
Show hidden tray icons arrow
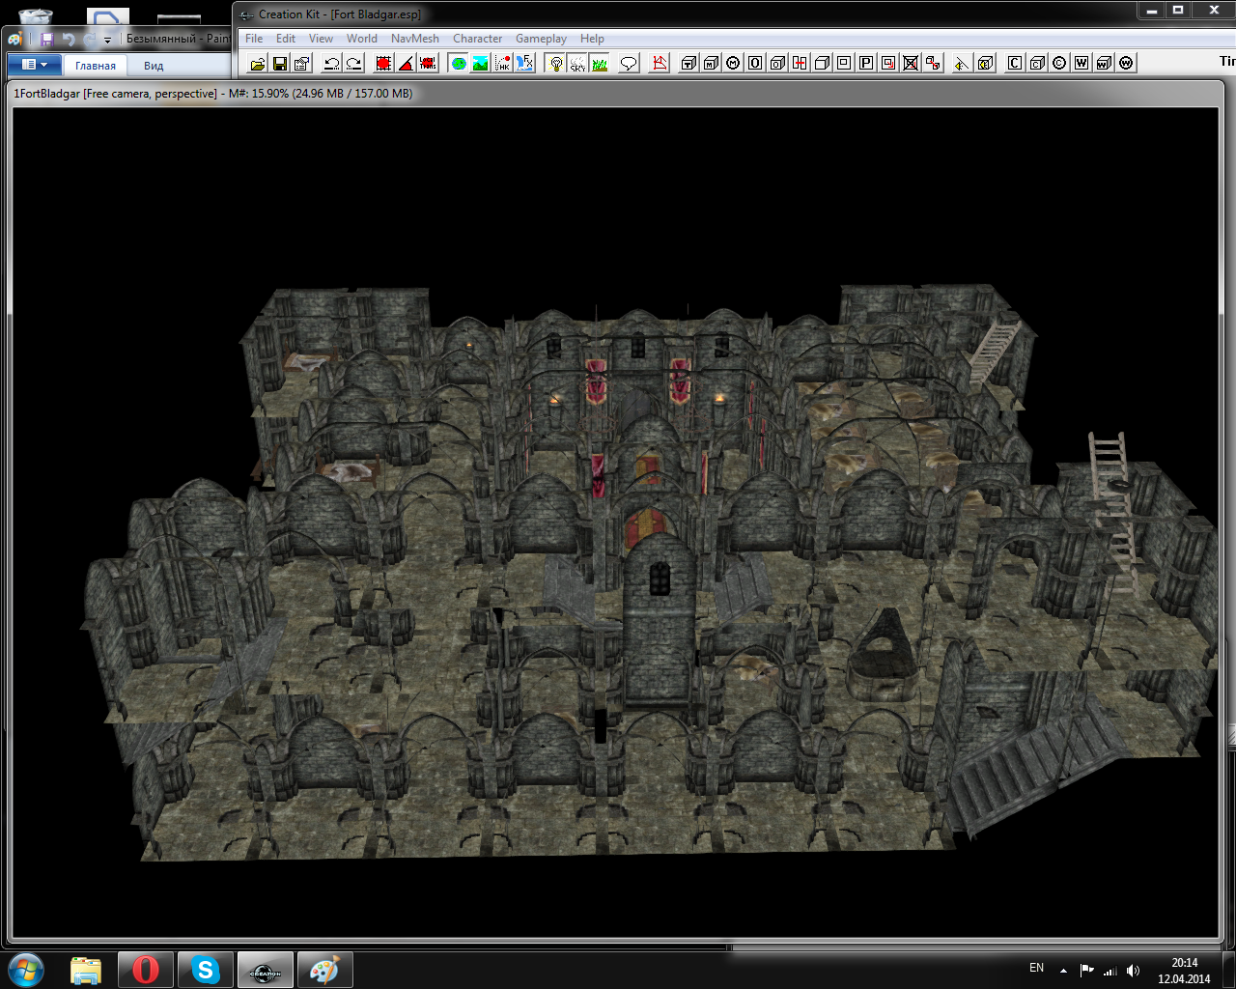[x=1063, y=971]
